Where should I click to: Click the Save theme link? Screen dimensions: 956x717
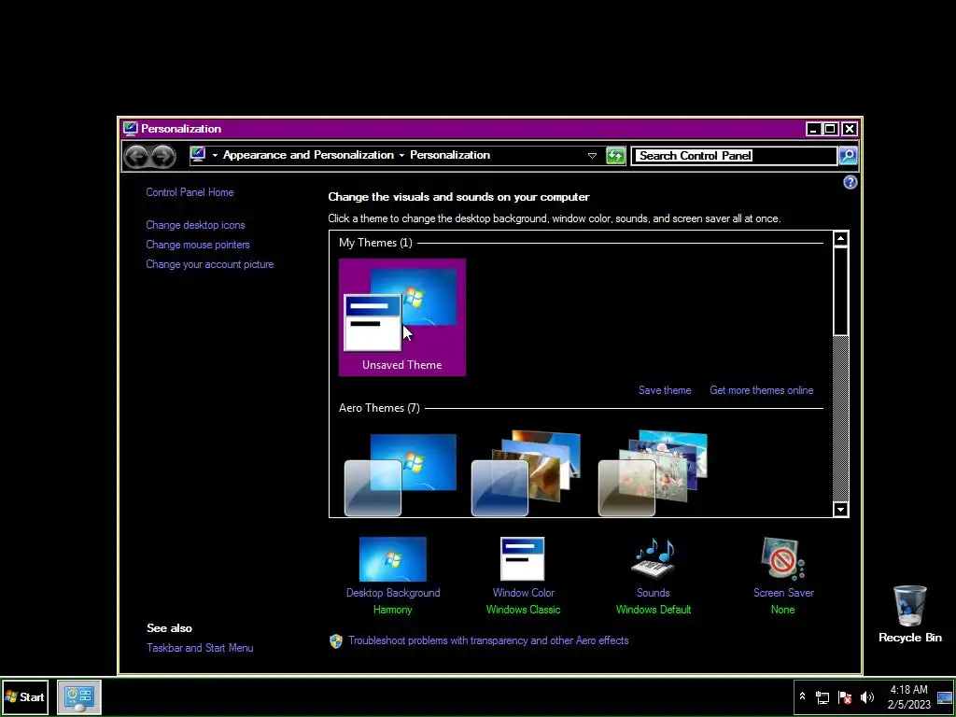tap(665, 390)
